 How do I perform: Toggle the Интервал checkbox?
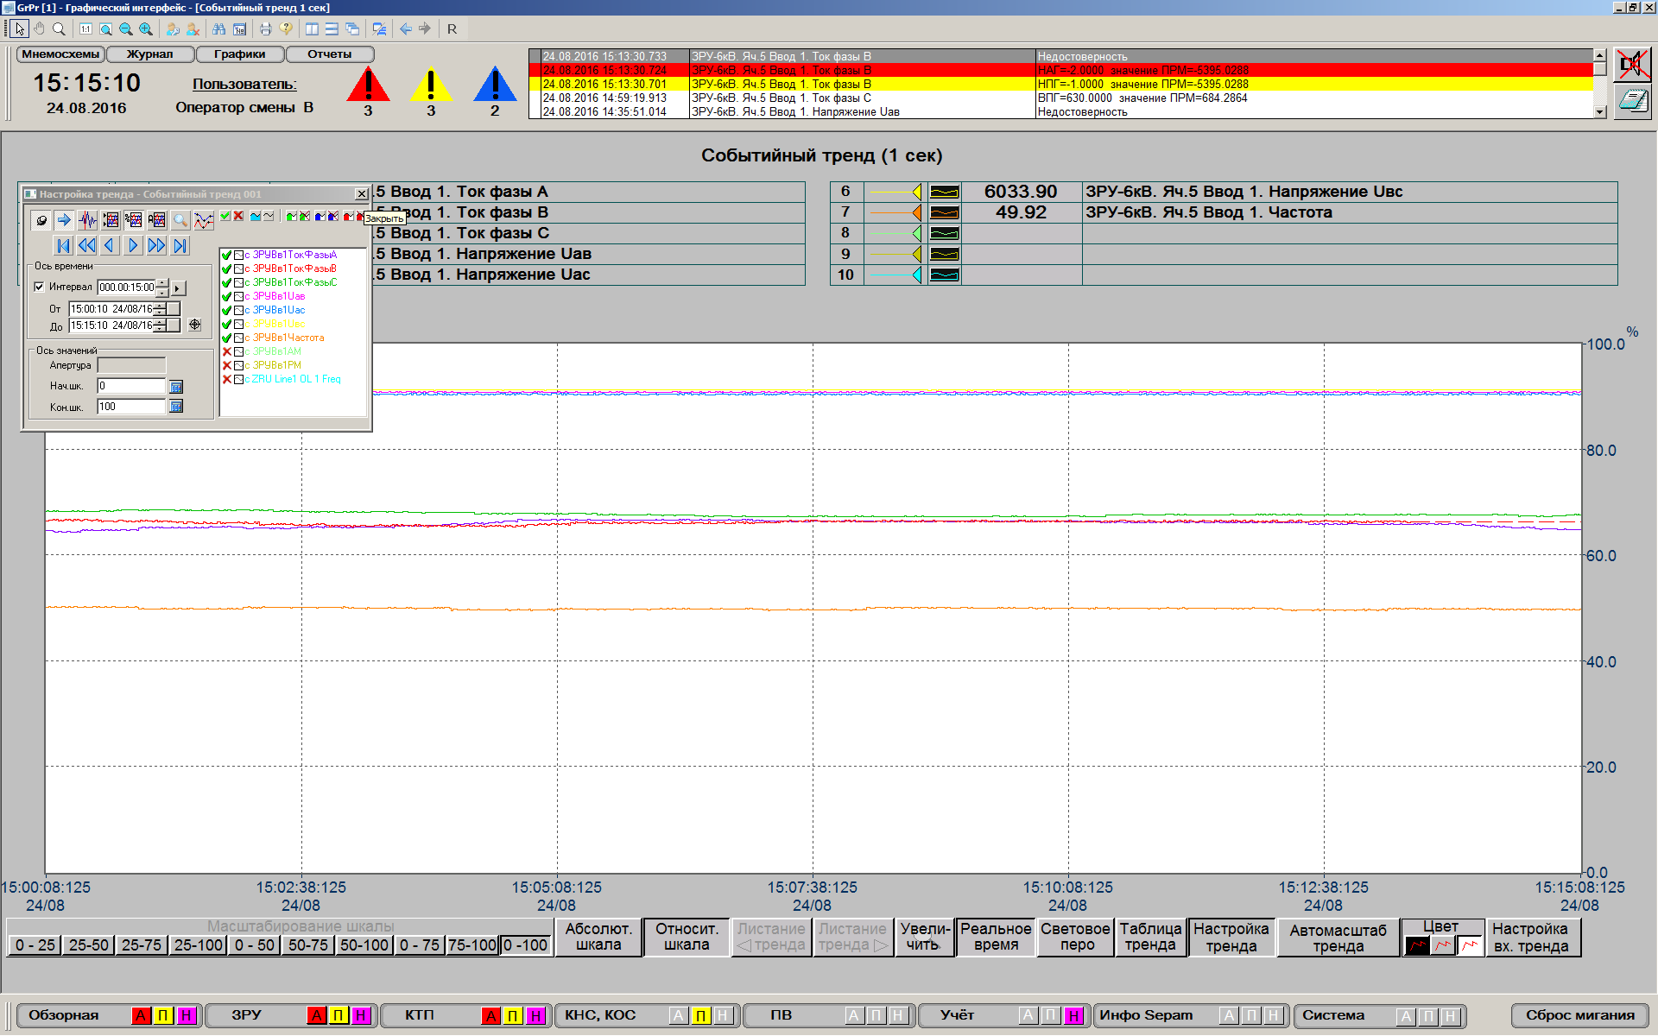[x=40, y=287]
